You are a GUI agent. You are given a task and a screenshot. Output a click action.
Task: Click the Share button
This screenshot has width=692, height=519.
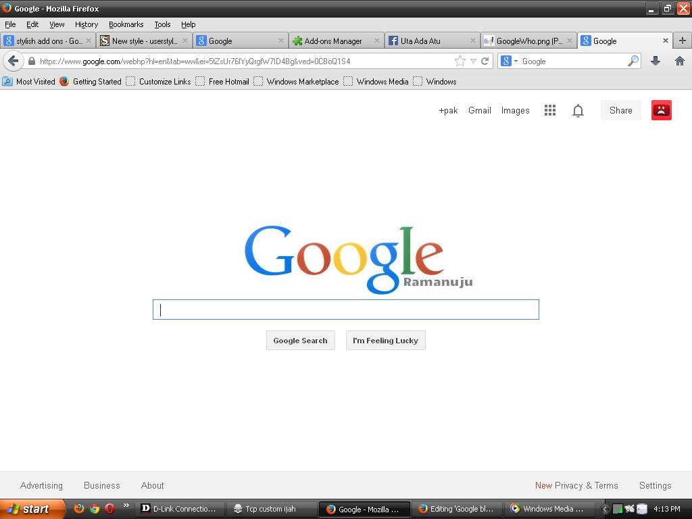click(x=620, y=110)
